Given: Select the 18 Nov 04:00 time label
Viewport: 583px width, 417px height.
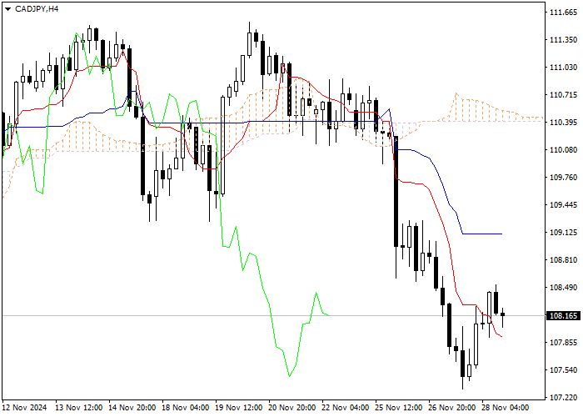Looking at the screenshot, I should pyautogui.click(x=186, y=408).
